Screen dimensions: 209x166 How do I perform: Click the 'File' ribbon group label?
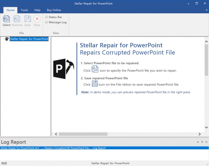[x=22, y=33]
